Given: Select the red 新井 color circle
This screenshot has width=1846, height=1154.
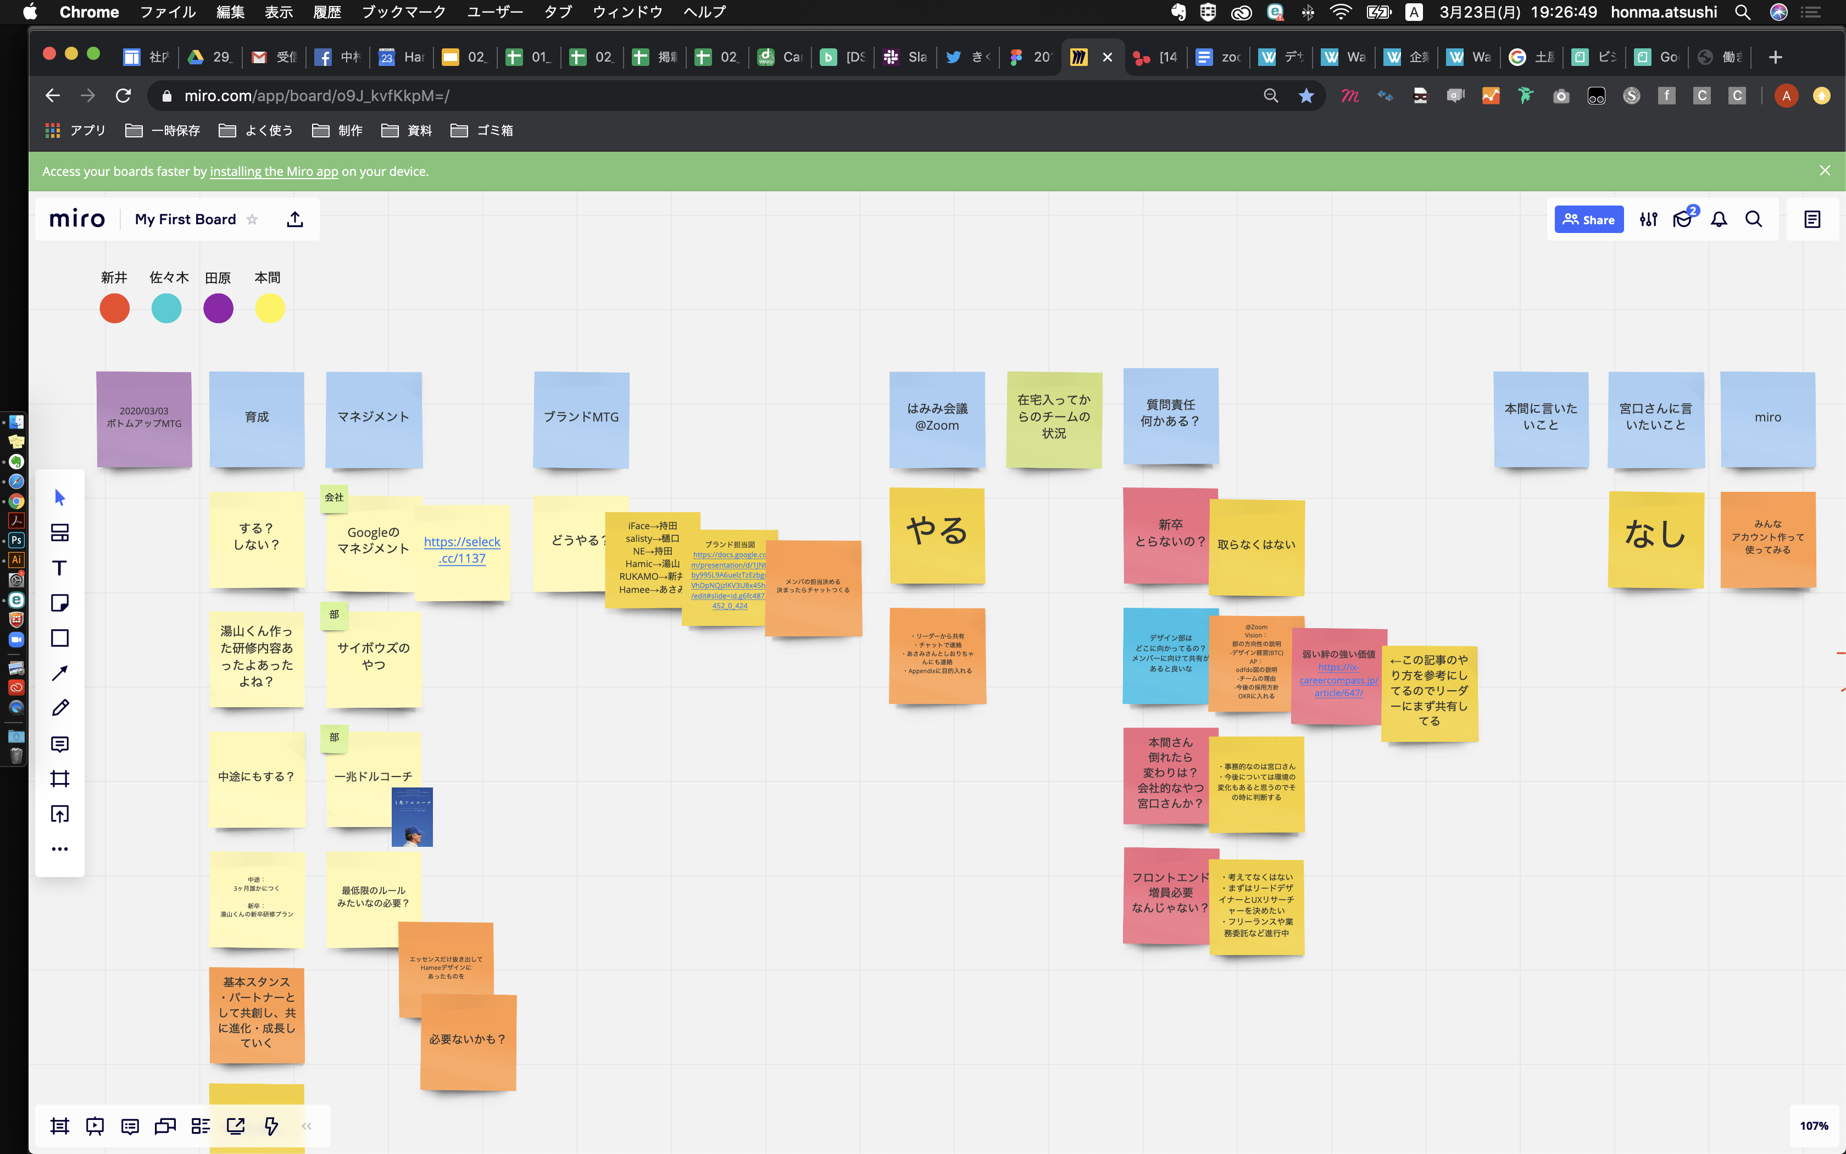Looking at the screenshot, I should click(x=114, y=308).
